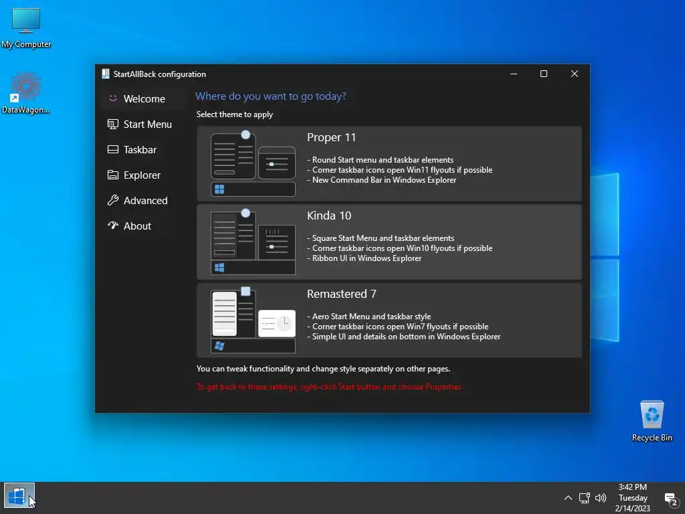Screen dimensions: 685x514
Task: Select Recycle Bin desktop icon
Action: coord(652,422)
